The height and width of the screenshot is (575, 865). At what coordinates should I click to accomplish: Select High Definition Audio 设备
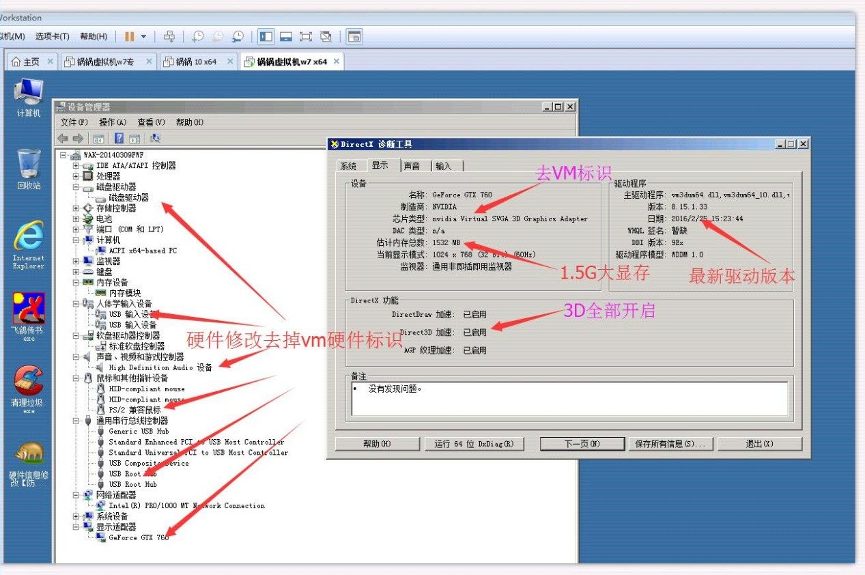pyautogui.click(x=160, y=367)
